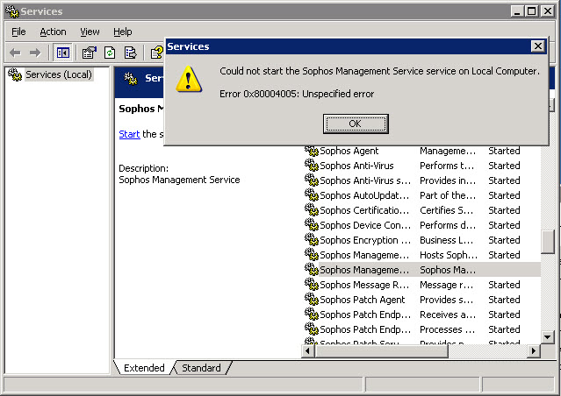
Task: Click the gear icon of Sophos Device Con...
Action: tap(312, 225)
